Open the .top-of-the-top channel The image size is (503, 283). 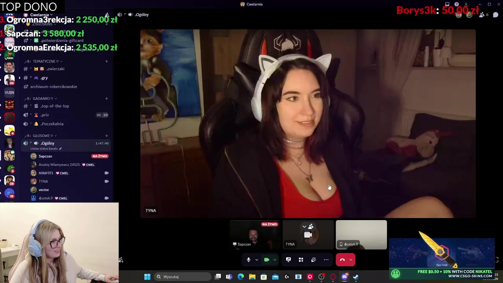(x=66, y=106)
